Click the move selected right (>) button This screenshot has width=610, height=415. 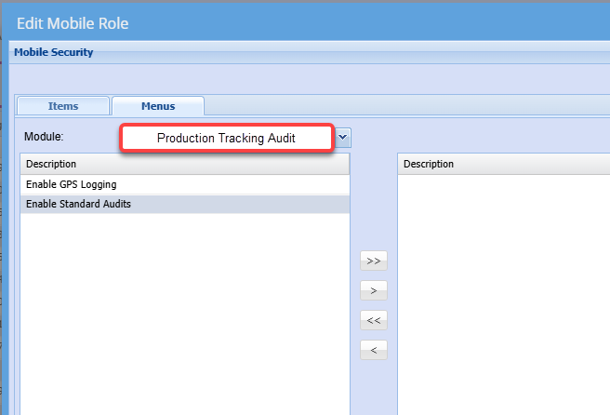(373, 290)
